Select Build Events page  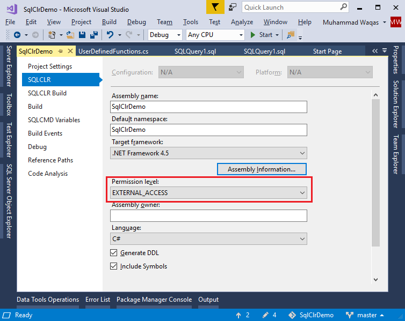(x=45, y=133)
